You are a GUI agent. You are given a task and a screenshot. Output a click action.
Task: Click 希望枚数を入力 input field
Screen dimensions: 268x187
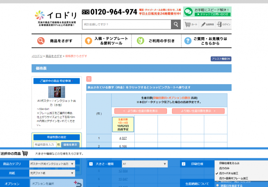[x=45, y=145]
